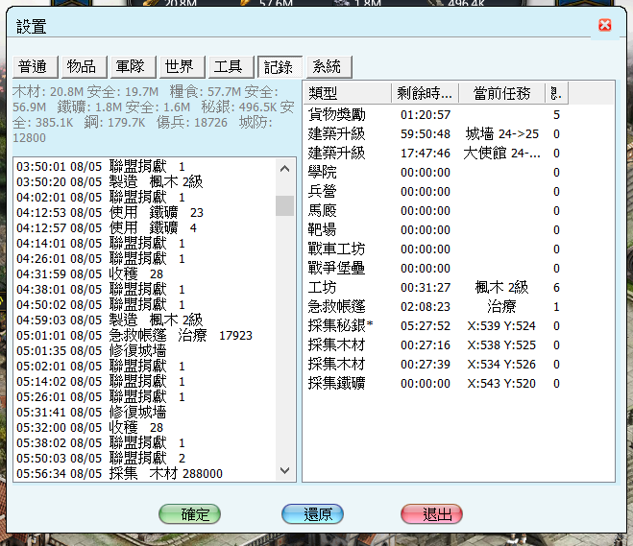
Task: Click the 貨物獎勵 time 01:20:57
Action: [x=426, y=115]
